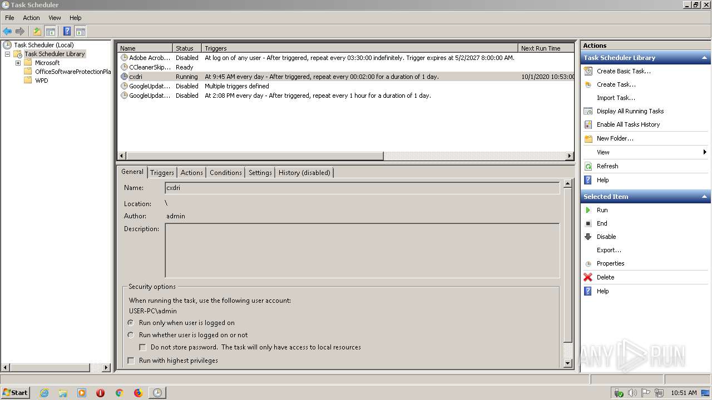Viewport: 712px width, 400px height.
Task: Click the task list horizontal scrollbar thumb
Action: click(x=255, y=156)
